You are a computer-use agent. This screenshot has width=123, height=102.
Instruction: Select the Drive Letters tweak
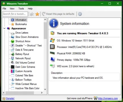pyautogui.click(x=22, y=33)
